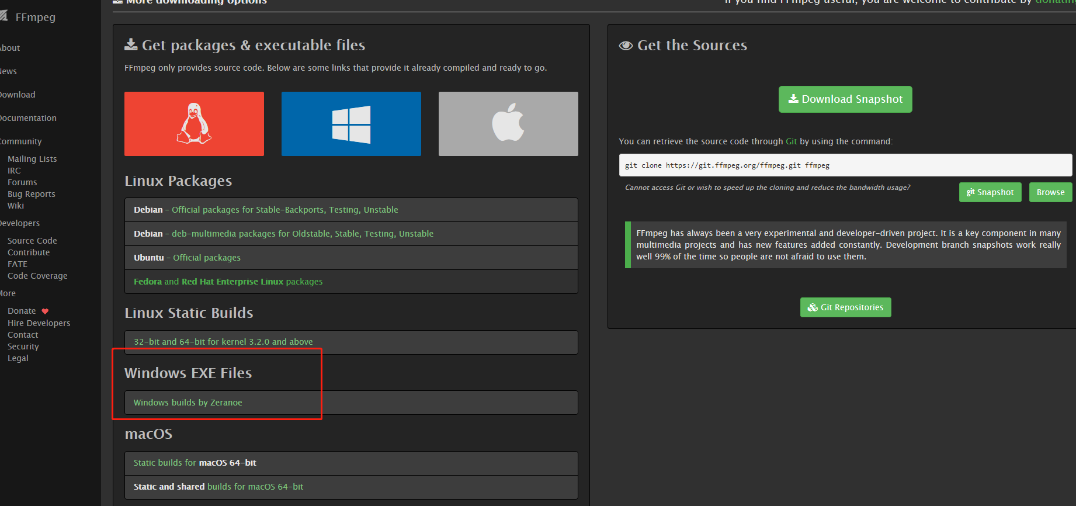Screen dimensions: 1076x506
Task: Open Windows builds by Zeranoe link
Action: click(x=188, y=403)
